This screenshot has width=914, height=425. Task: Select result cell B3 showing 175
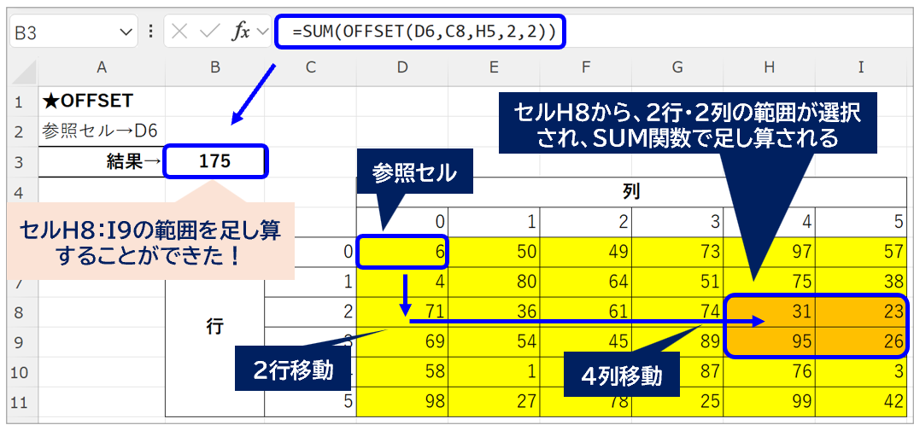click(x=214, y=161)
